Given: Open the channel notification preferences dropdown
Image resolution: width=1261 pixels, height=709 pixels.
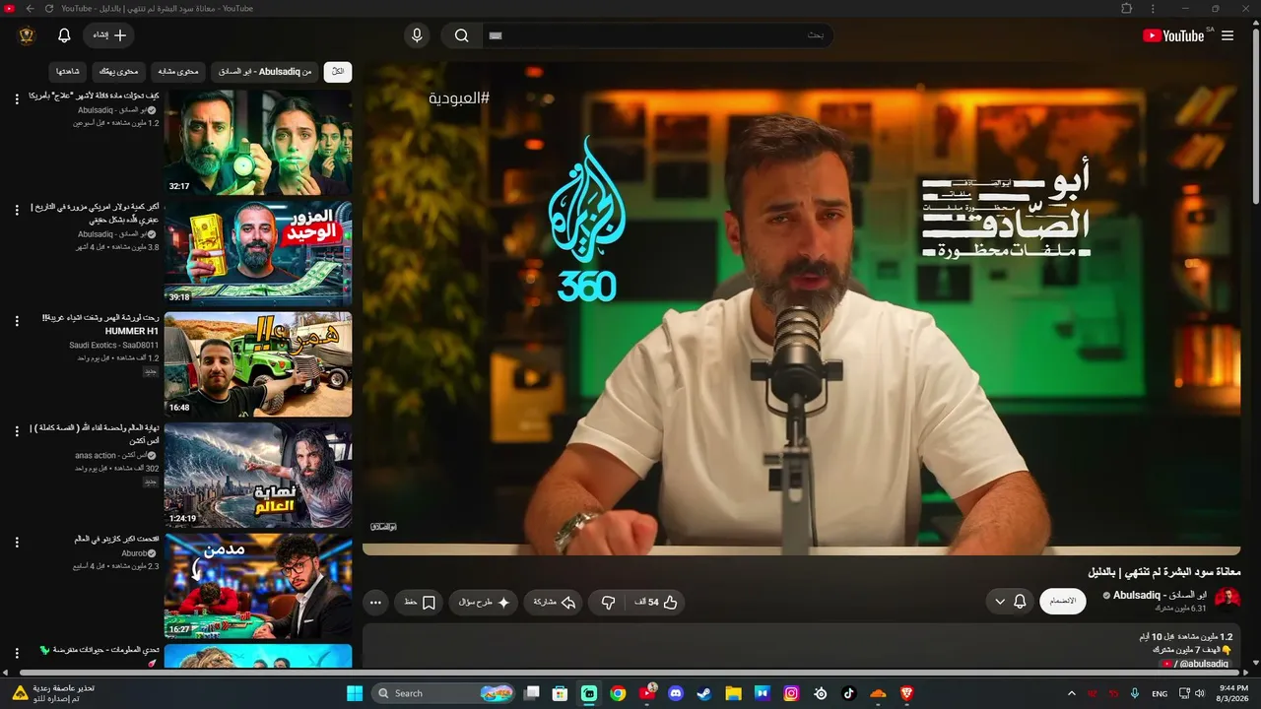Looking at the screenshot, I should tap(1010, 602).
